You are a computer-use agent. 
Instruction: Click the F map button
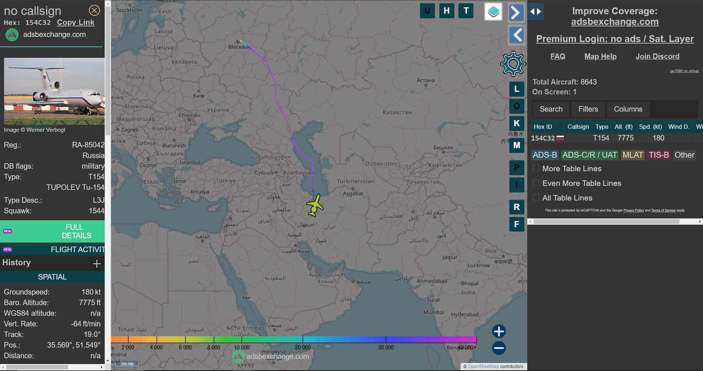tap(517, 224)
